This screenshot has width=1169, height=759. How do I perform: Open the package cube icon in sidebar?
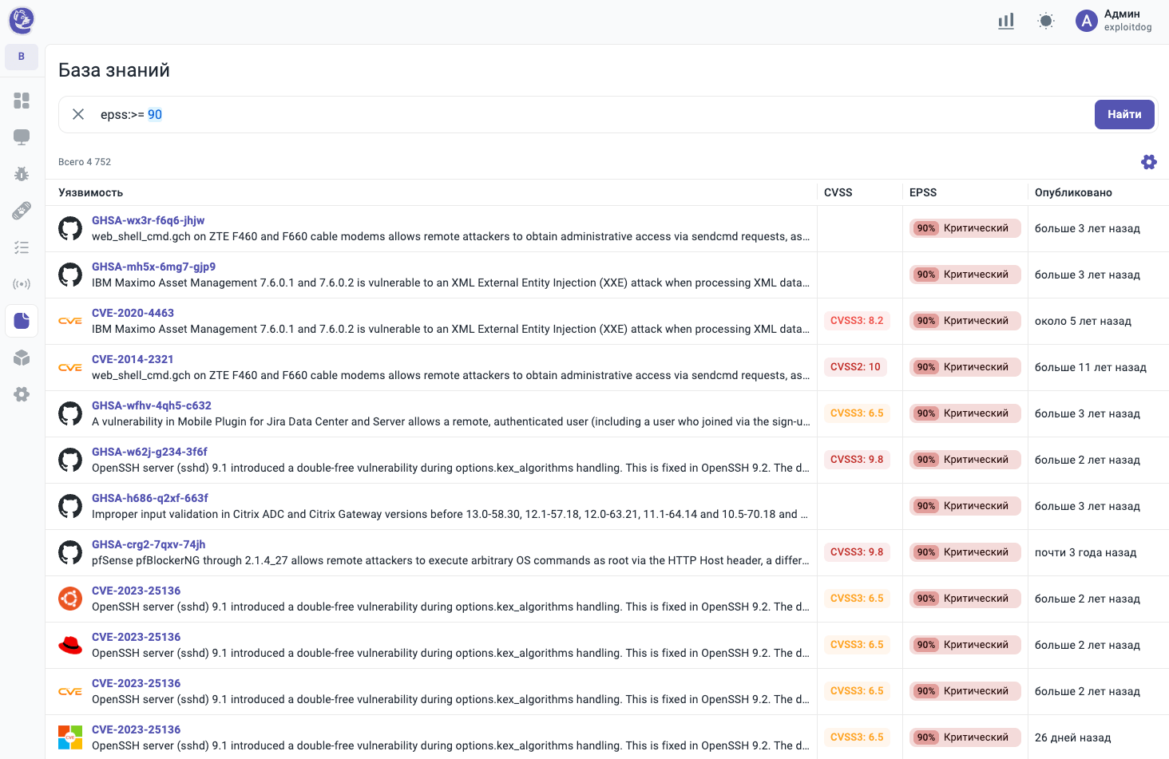pos(22,358)
